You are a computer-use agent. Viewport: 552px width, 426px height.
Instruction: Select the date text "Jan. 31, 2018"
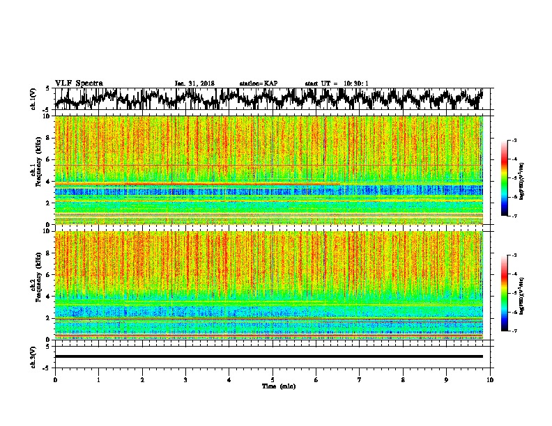[194, 84]
